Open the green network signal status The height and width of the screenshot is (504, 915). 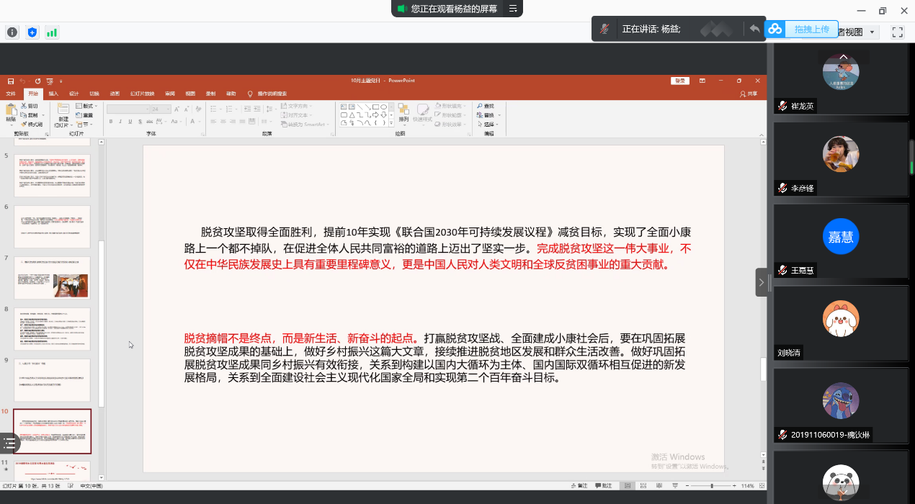point(52,32)
